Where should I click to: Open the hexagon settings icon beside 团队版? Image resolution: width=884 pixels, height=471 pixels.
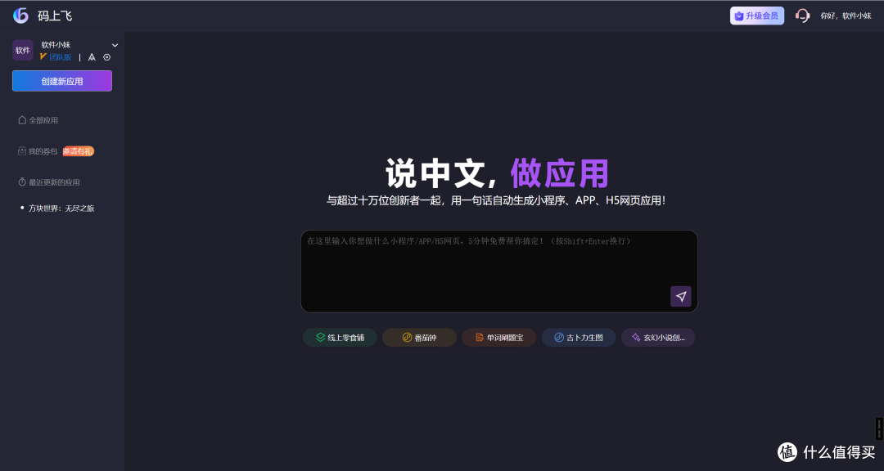[x=107, y=57]
